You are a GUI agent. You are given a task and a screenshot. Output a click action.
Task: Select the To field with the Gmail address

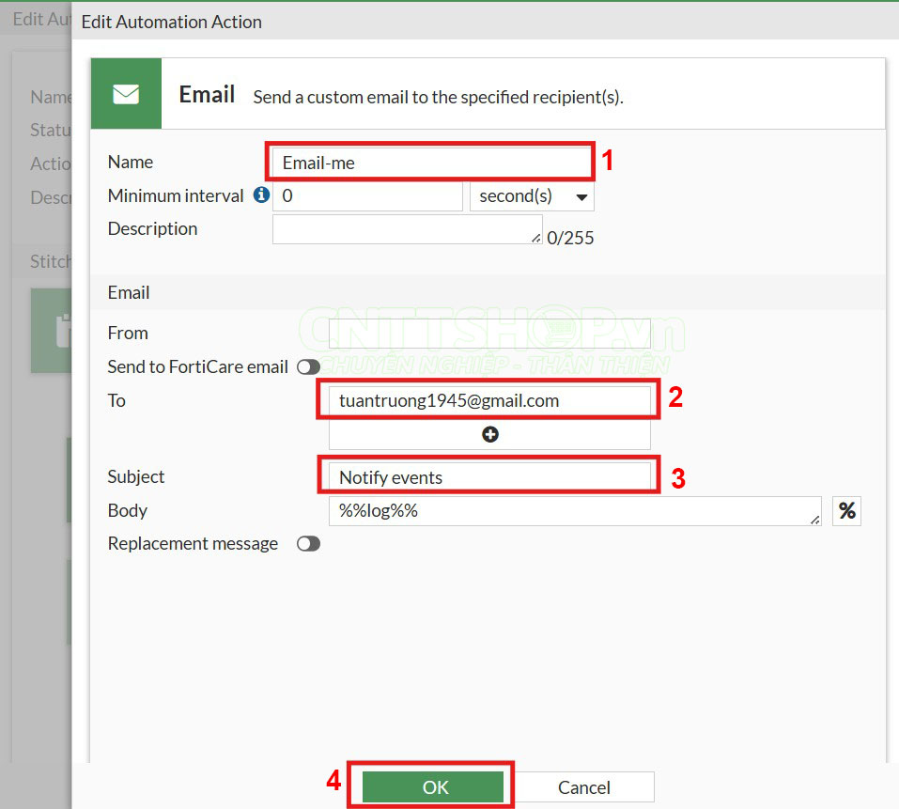coord(489,401)
